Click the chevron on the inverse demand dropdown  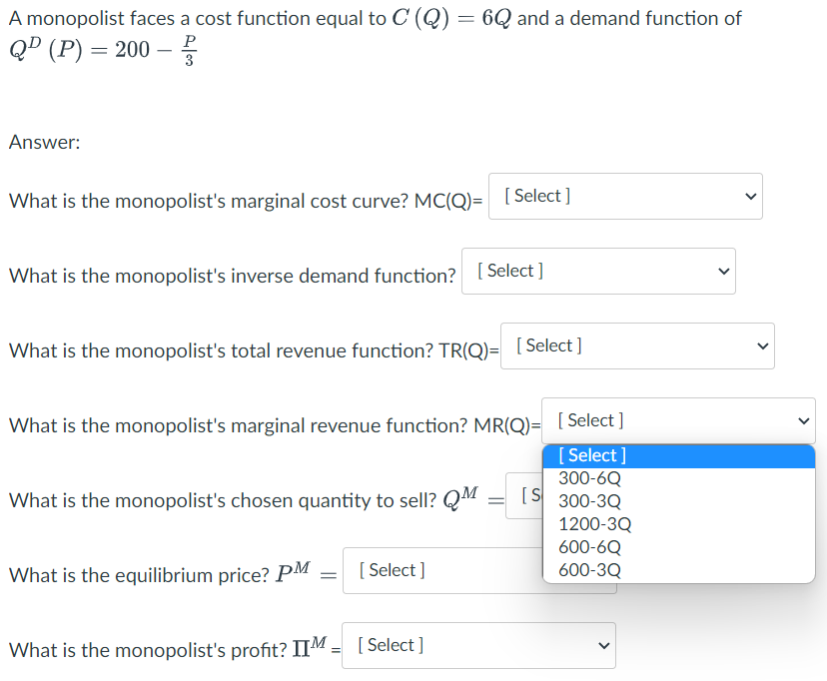point(723,271)
